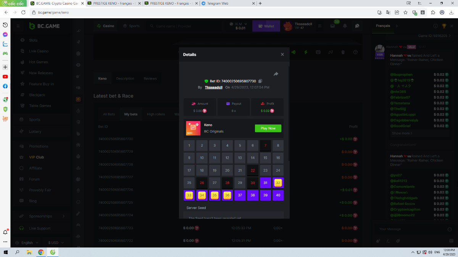Open Messenger from the browser sidebar

click(x=5, y=34)
